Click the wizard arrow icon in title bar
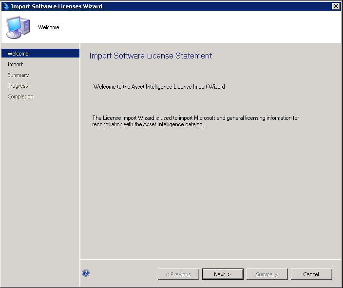 [6, 6]
